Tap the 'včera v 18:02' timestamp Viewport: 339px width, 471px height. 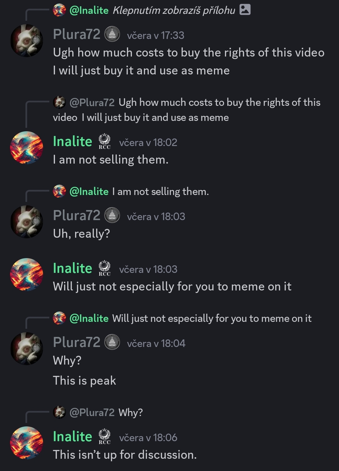point(148,143)
